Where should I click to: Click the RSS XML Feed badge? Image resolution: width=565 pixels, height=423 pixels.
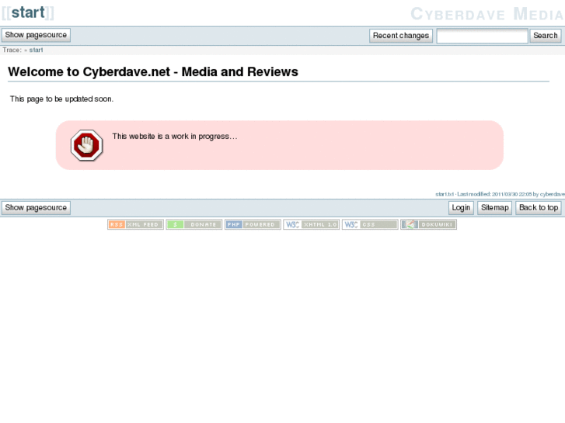pos(135,224)
